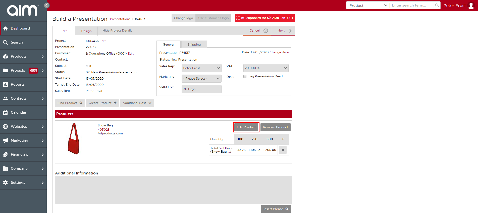Click the Websites globe icon in sidebar
Image resolution: width=478 pixels, height=213 pixels.
pos(5,127)
